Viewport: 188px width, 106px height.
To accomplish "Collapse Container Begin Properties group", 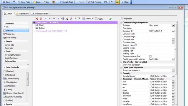I will pyautogui.click(x=121, y=23).
